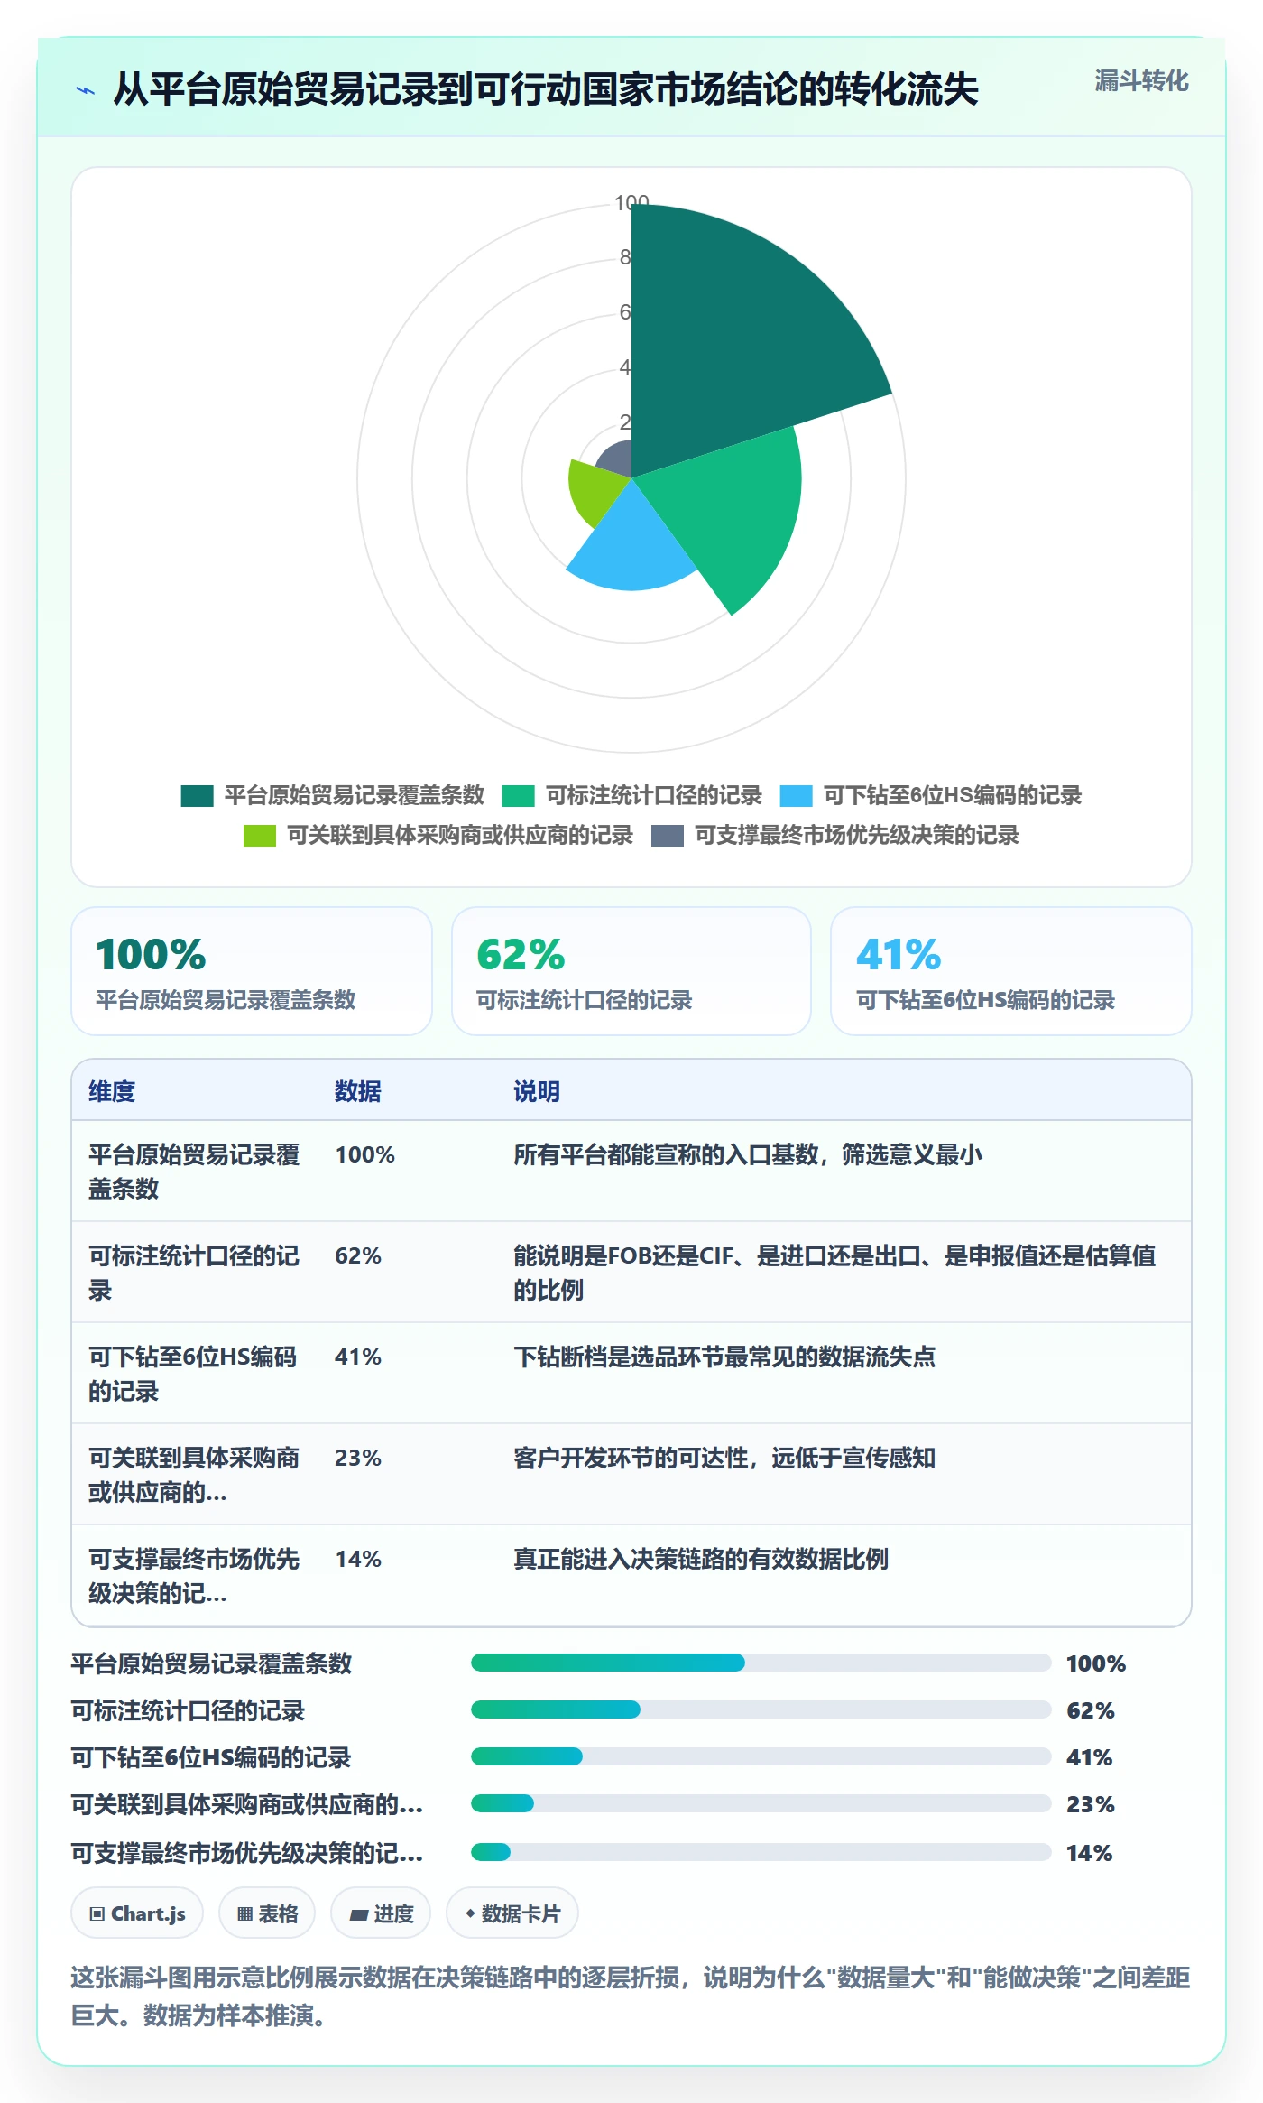The height and width of the screenshot is (2103, 1263).
Task: Toggle the 平台原始贸易记录覆盖条数 legend swatch
Action: pos(197,795)
